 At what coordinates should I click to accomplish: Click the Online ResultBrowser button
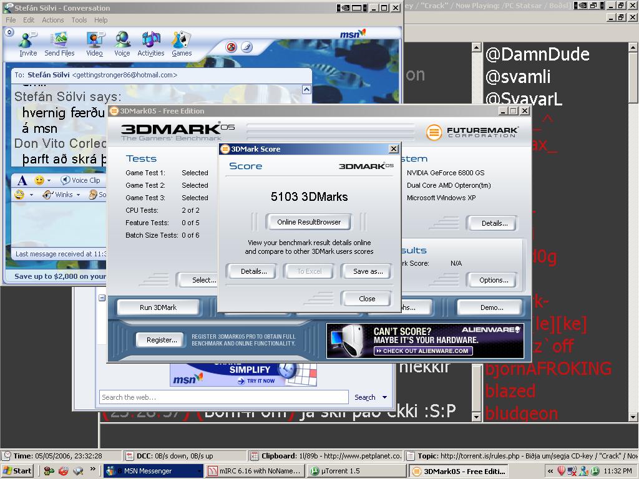tap(309, 222)
